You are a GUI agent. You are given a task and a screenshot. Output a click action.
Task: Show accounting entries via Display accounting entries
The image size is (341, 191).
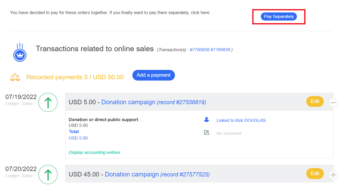coord(94,153)
